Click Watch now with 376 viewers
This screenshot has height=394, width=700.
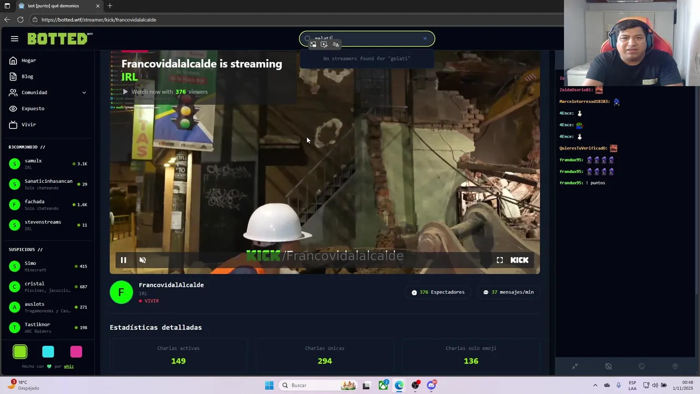pyautogui.click(x=165, y=92)
